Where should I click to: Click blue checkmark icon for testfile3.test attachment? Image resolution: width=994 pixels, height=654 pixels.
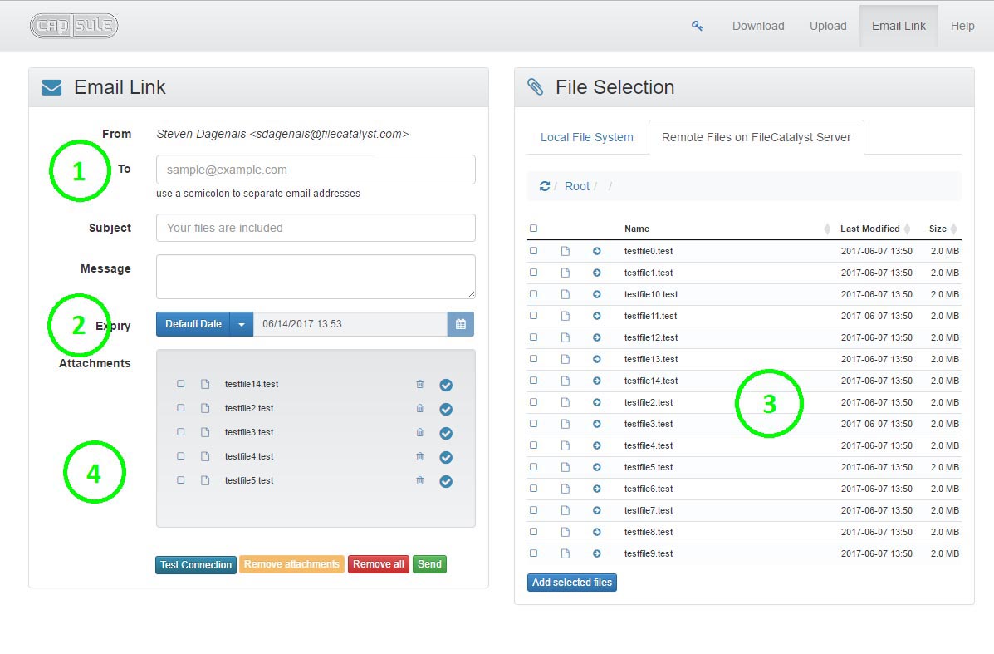tap(446, 433)
